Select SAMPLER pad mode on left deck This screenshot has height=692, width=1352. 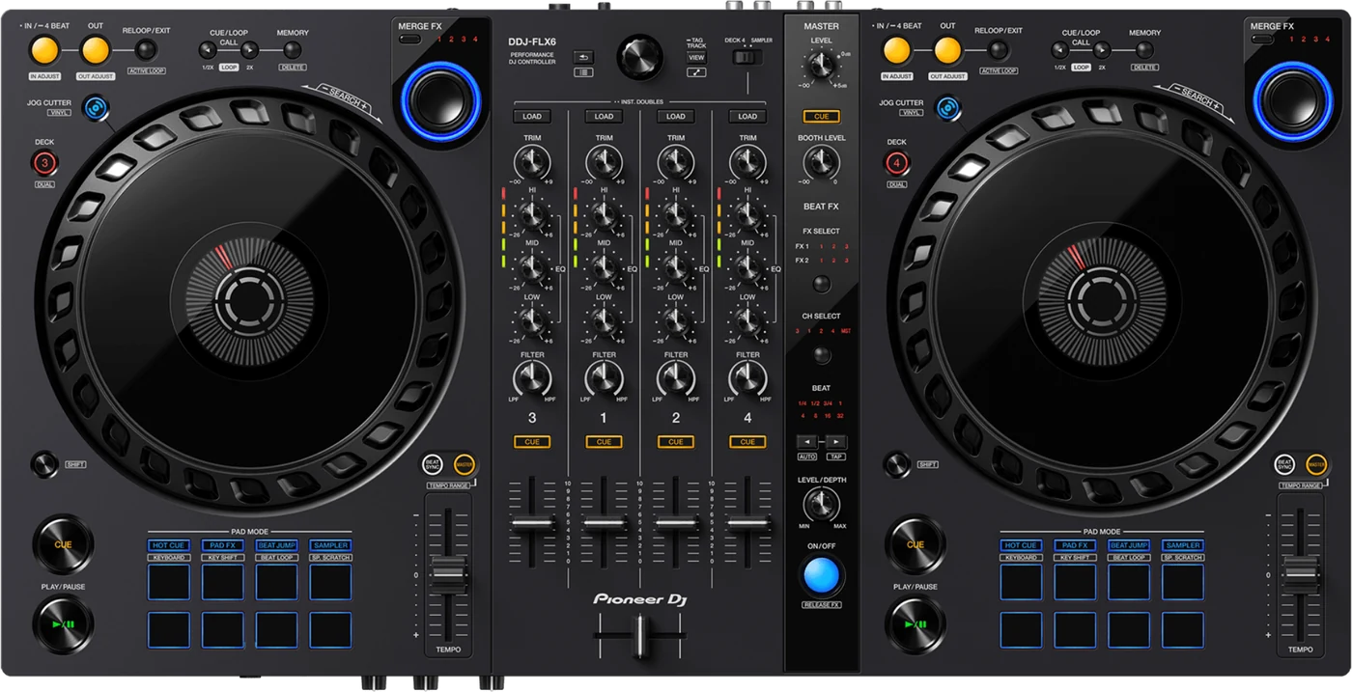pos(330,545)
